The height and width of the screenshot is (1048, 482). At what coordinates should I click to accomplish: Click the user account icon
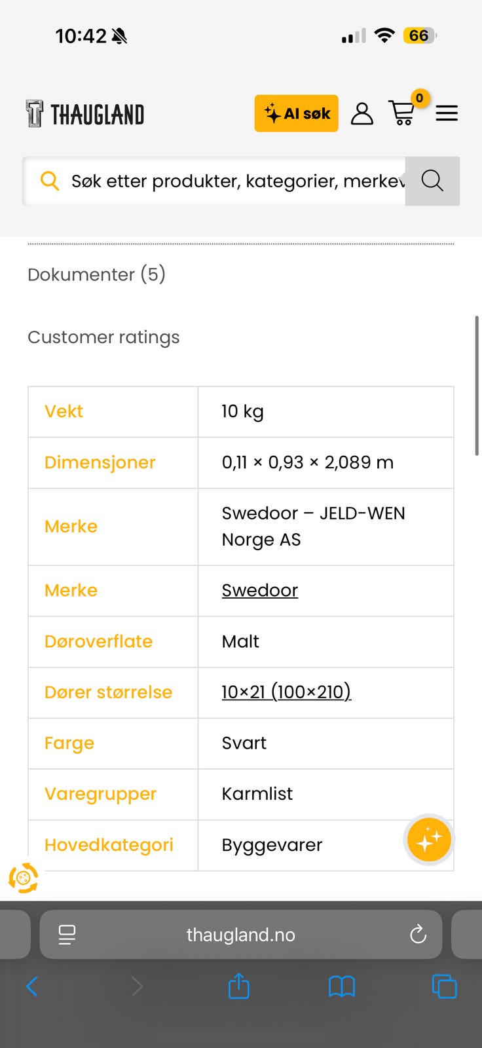361,113
